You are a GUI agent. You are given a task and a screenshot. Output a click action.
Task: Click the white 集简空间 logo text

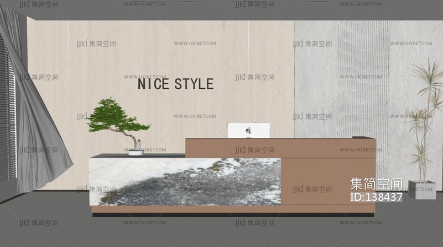[x=376, y=185]
